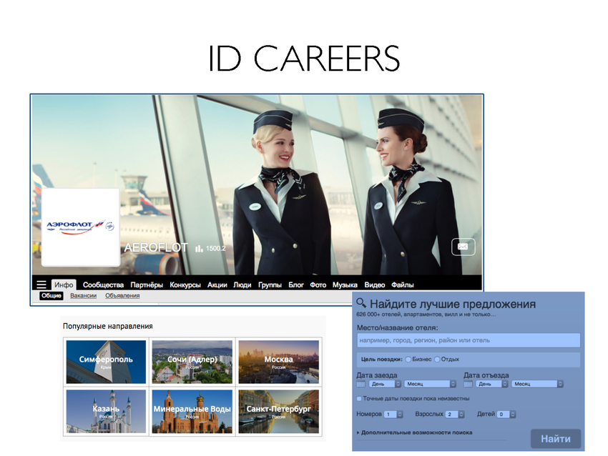Click the hotel name or location input field
The height and width of the screenshot is (456, 608).
click(x=469, y=340)
